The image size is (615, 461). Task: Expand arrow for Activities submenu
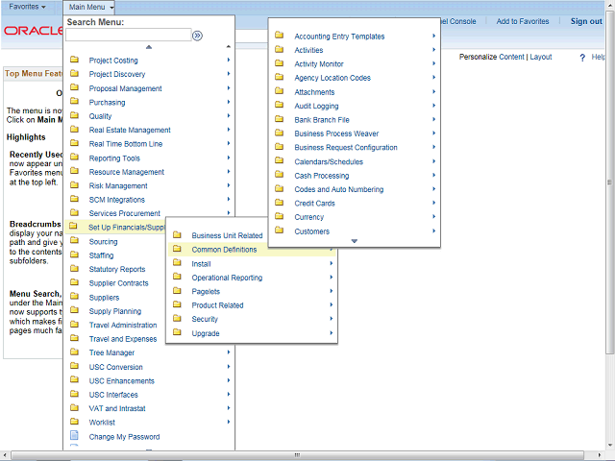pyautogui.click(x=433, y=50)
